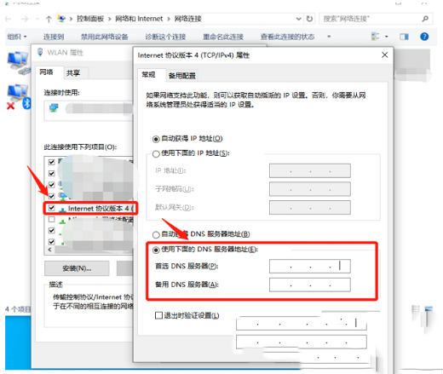Check the unchecked item in the connection list
This screenshot has width=443, height=374.
51,219
